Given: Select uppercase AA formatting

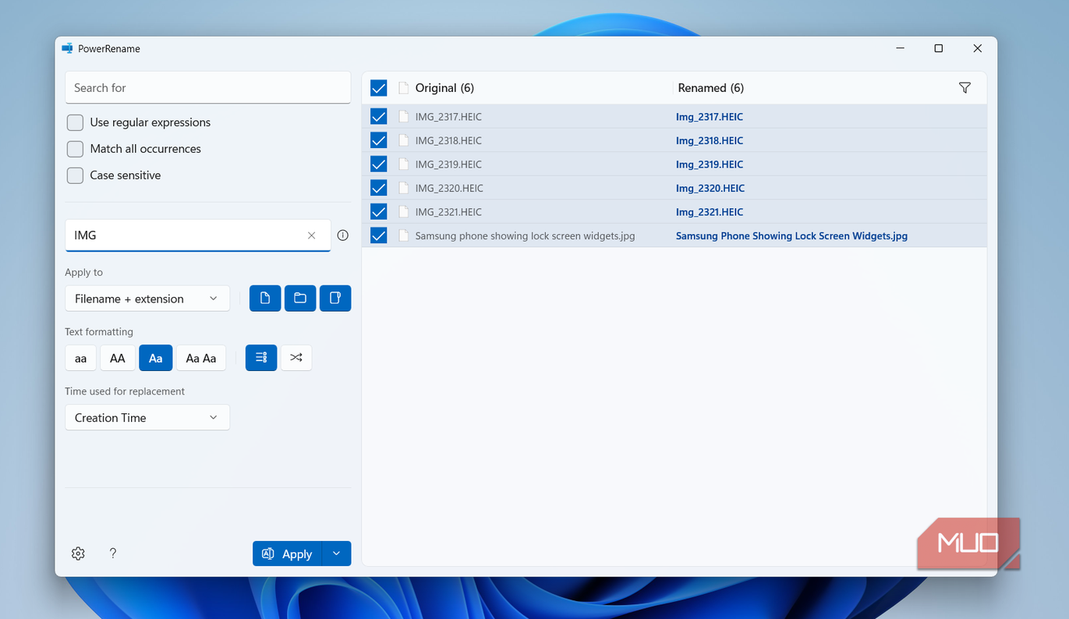Looking at the screenshot, I should tap(118, 358).
